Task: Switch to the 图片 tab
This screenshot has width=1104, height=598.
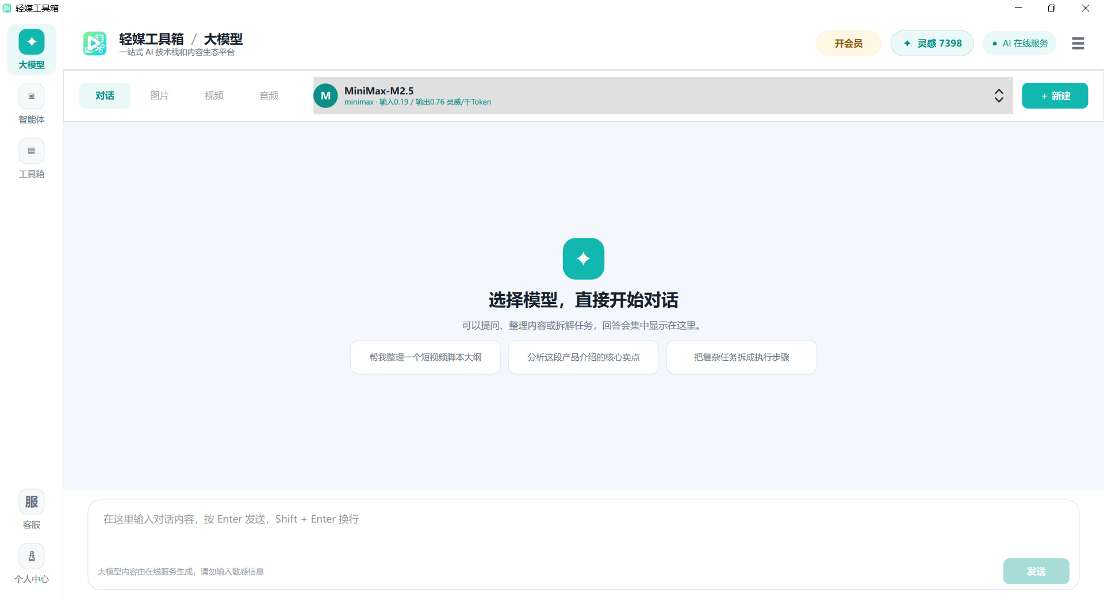Action: pyautogui.click(x=160, y=96)
